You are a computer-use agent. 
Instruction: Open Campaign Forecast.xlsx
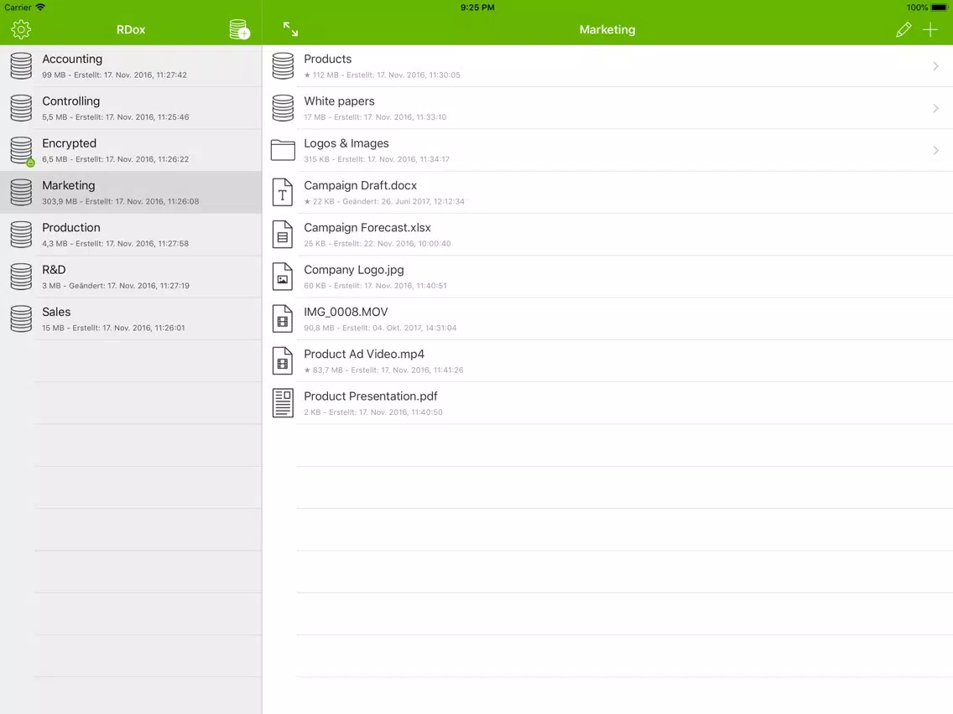pos(607,235)
